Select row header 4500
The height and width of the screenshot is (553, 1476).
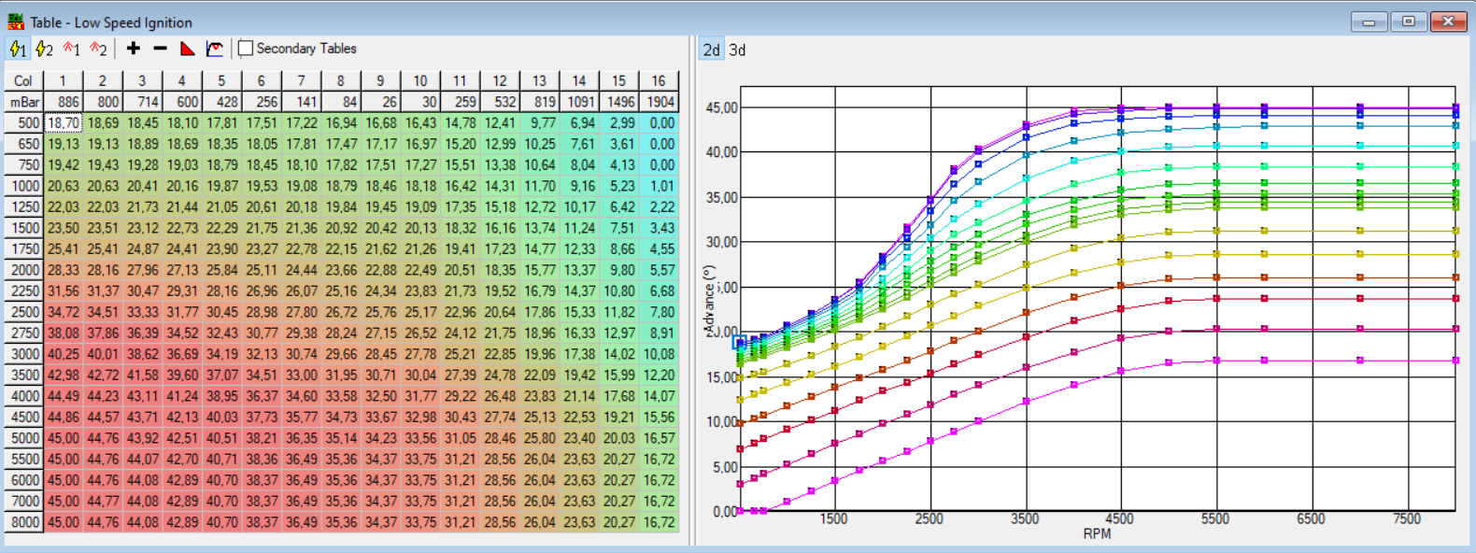pos(23,417)
